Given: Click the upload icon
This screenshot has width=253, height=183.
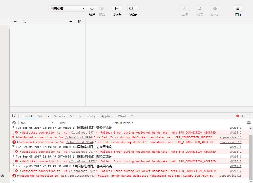Looking at the screenshot, I should (x=185, y=8).
